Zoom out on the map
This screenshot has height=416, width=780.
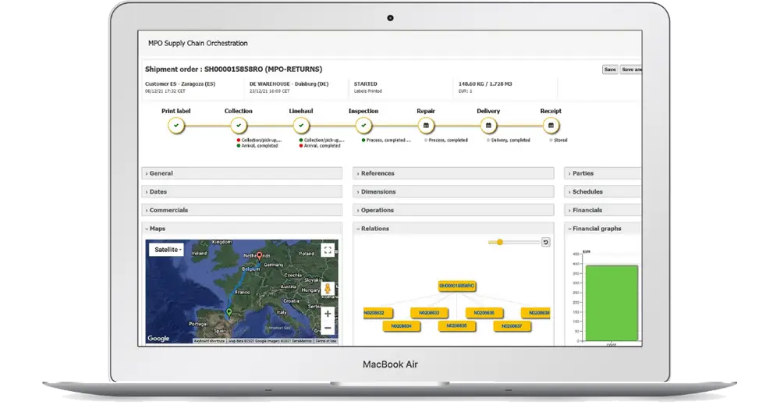[x=328, y=329]
